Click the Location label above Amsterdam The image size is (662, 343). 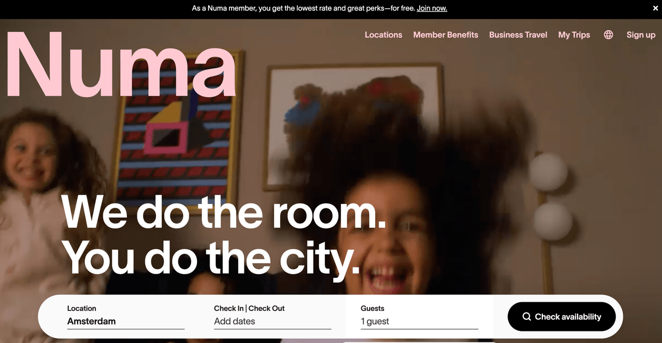tap(82, 308)
